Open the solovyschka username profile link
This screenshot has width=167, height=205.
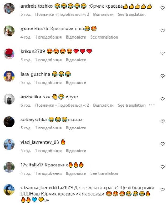pos(34,119)
